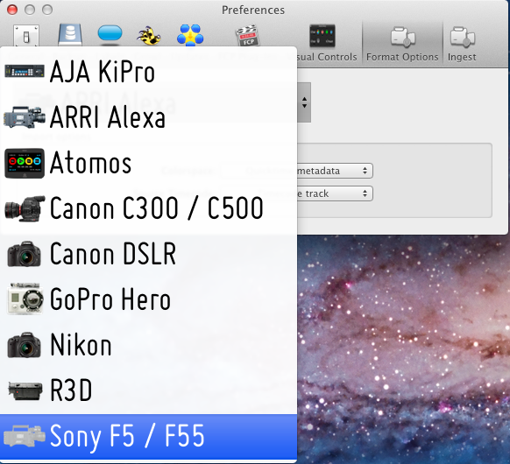
Task: Open the Ingest preferences tab
Action: [x=462, y=44]
